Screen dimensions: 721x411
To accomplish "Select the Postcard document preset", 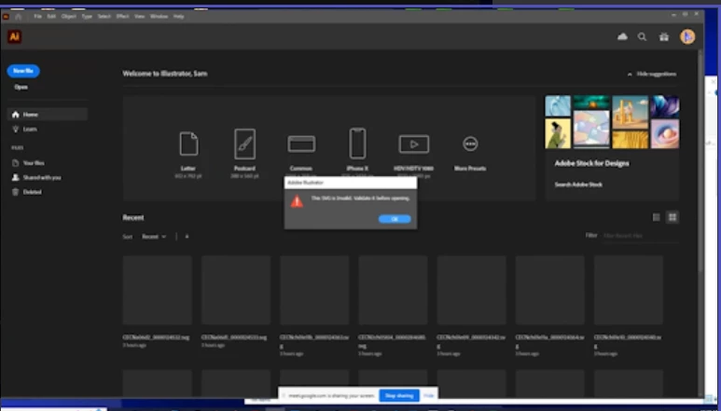I will 244,153.
